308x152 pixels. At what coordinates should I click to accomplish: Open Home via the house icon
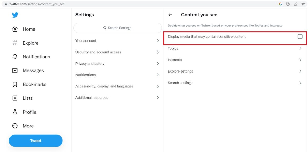coord(15,29)
